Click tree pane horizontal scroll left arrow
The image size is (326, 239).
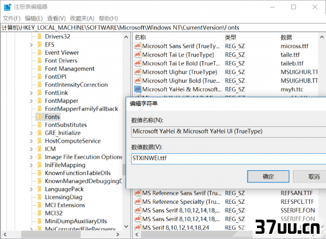pos(5,235)
